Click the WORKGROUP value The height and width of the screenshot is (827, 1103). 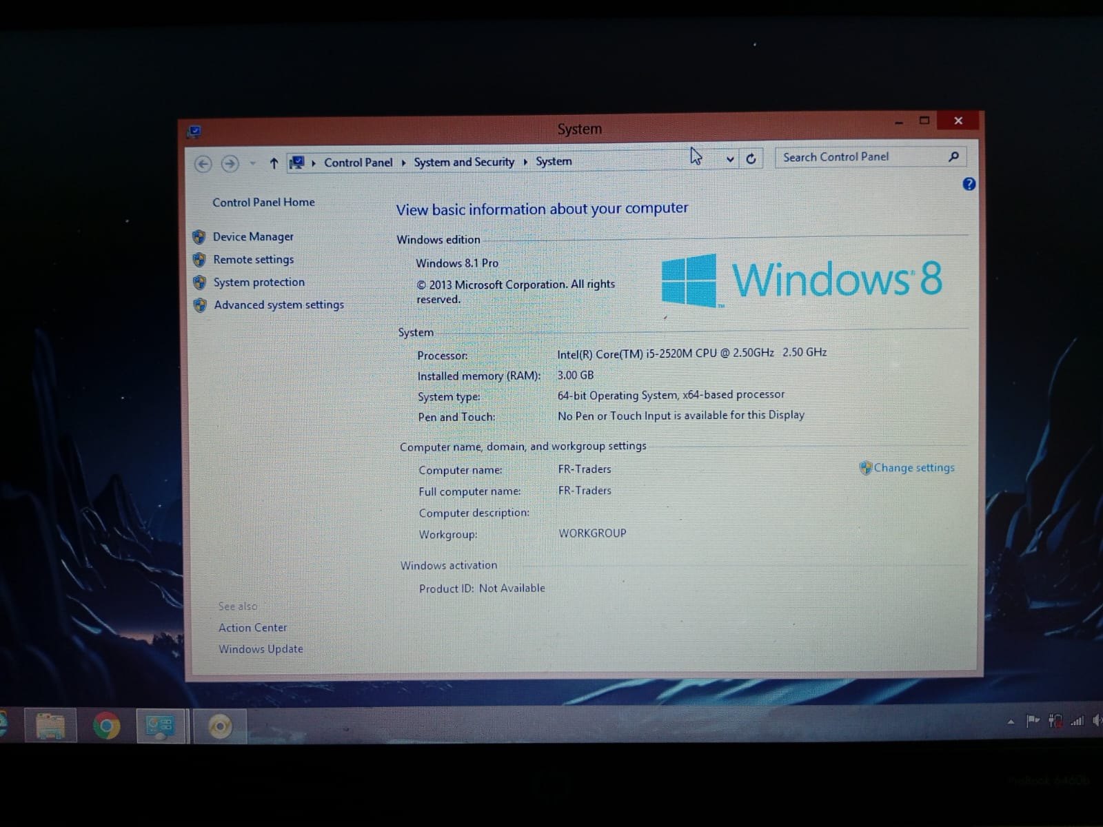(x=592, y=533)
